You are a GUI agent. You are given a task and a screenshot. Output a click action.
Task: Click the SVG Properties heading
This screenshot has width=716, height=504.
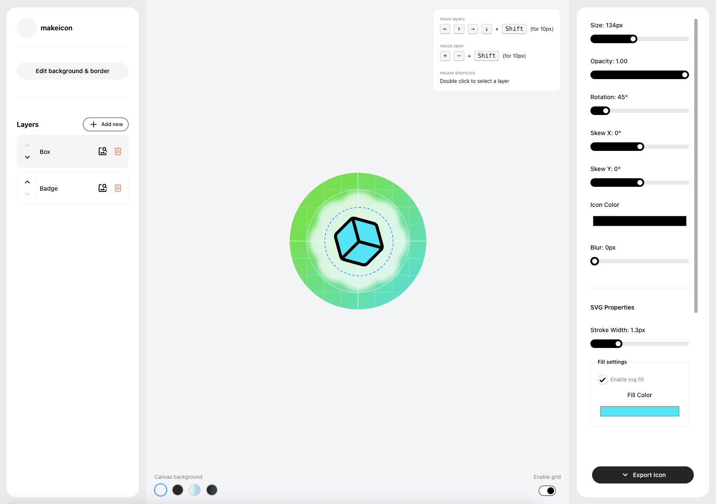coord(612,307)
